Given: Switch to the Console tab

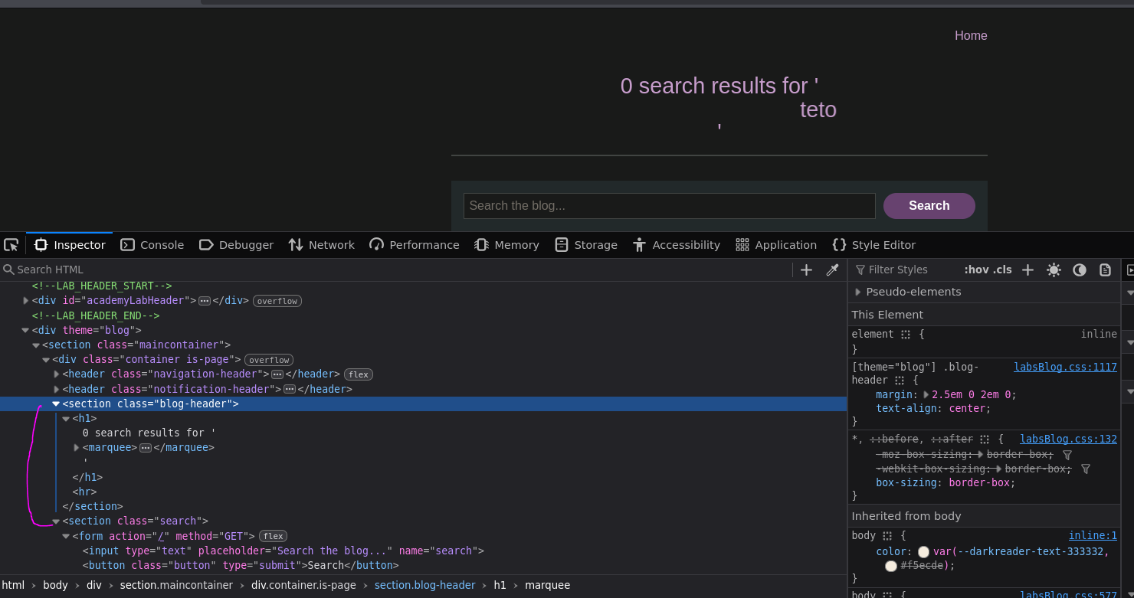Looking at the screenshot, I should (x=152, y=245).
